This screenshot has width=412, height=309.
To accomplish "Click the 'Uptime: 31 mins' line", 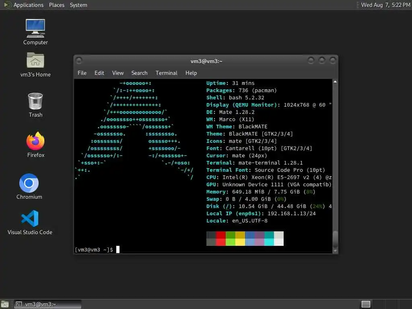I will point(231,83).
